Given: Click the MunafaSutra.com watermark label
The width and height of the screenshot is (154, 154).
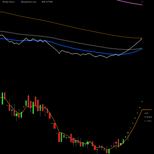Looking at the screenshot, I should (29, 2).
